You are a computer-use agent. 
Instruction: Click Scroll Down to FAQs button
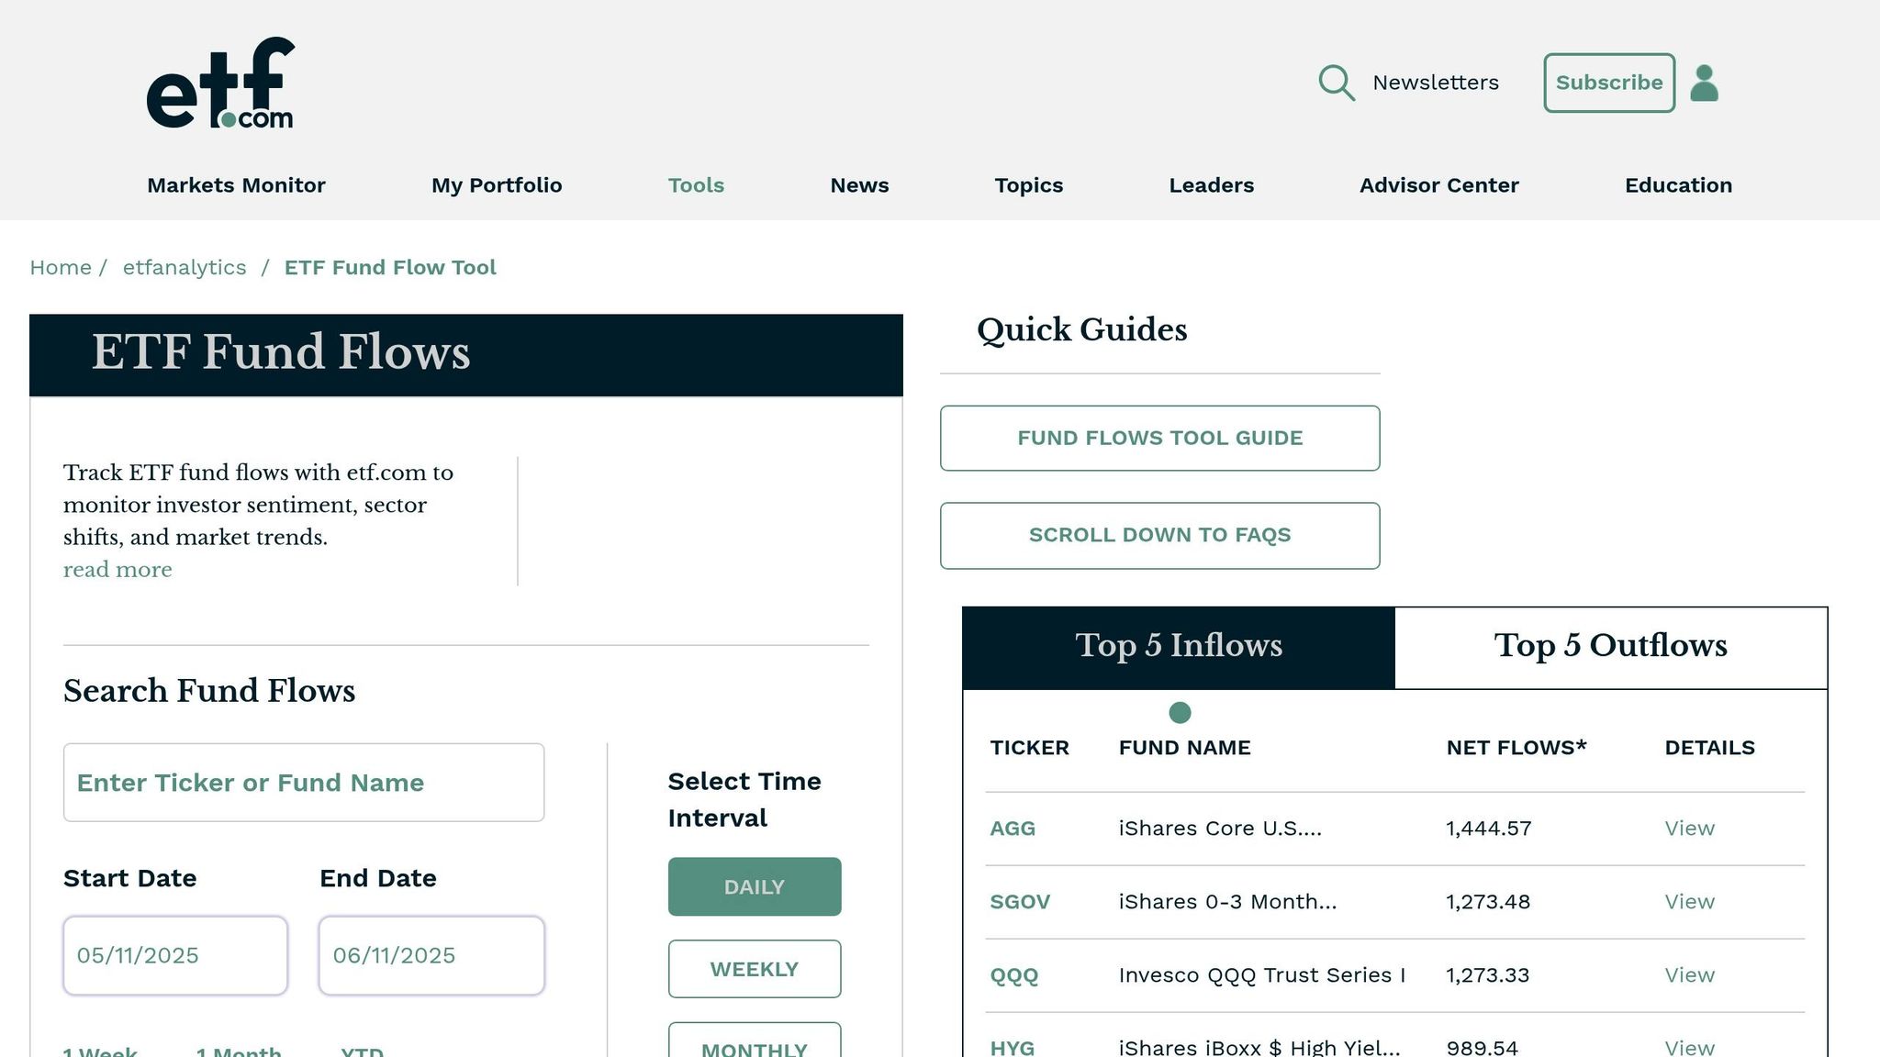pyautogui.click(x=1159, y=536)
